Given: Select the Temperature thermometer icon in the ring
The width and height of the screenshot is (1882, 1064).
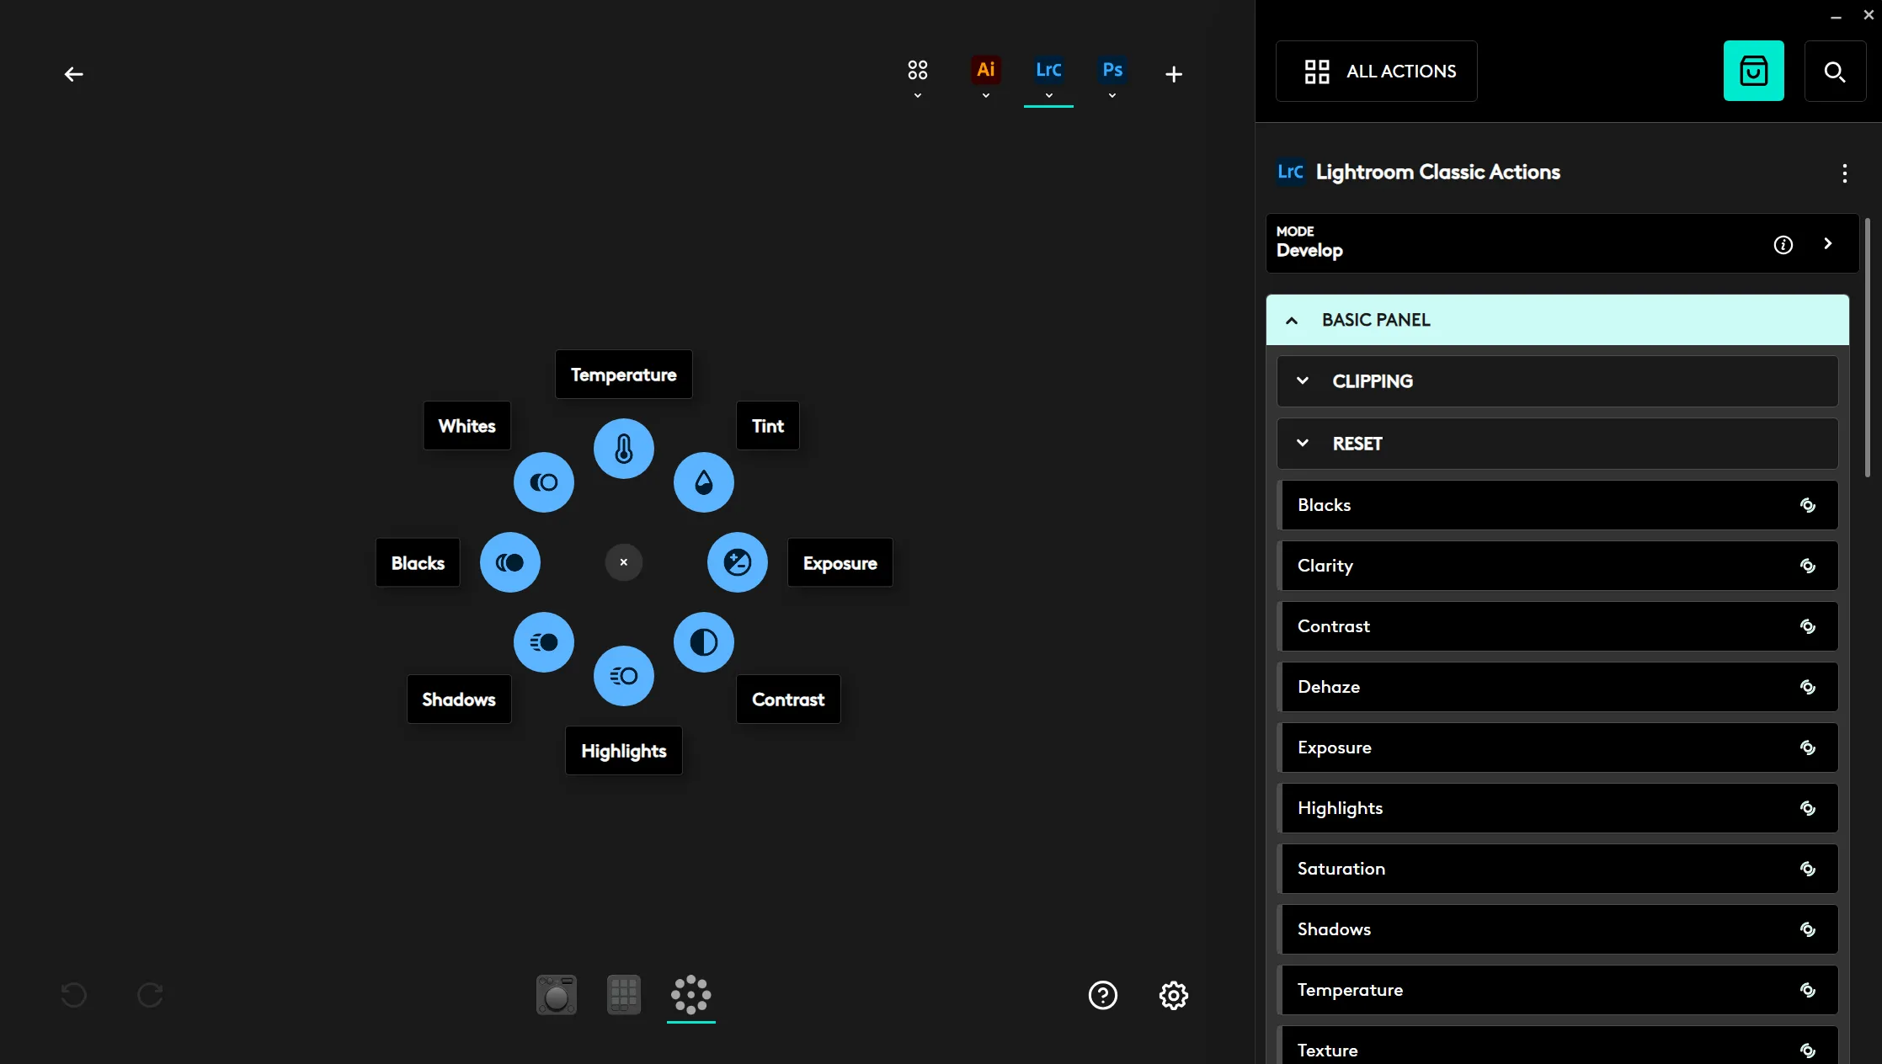Looking at the screenshot, I should [x=623, y=449].
